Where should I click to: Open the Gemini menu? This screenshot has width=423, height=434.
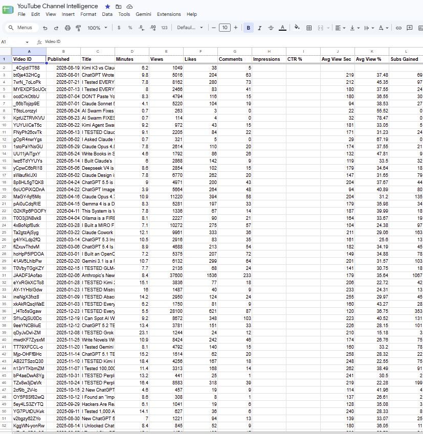[143, 14]
